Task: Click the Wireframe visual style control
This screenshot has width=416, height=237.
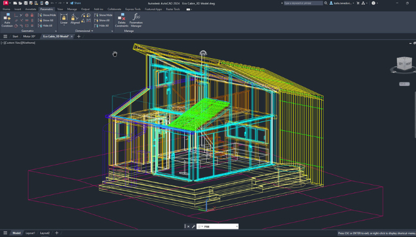Action: [29, 43]
